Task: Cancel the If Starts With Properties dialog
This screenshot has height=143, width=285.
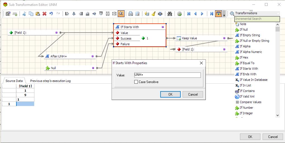Action: tap(193, 94)
